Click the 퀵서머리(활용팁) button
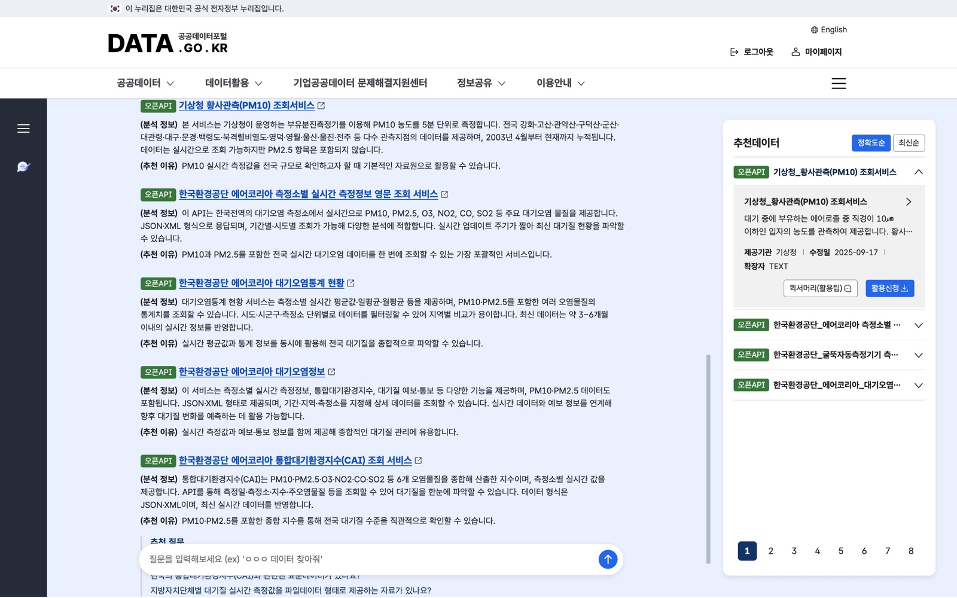This screenshot has width=957, height=598. pos(820,288)
